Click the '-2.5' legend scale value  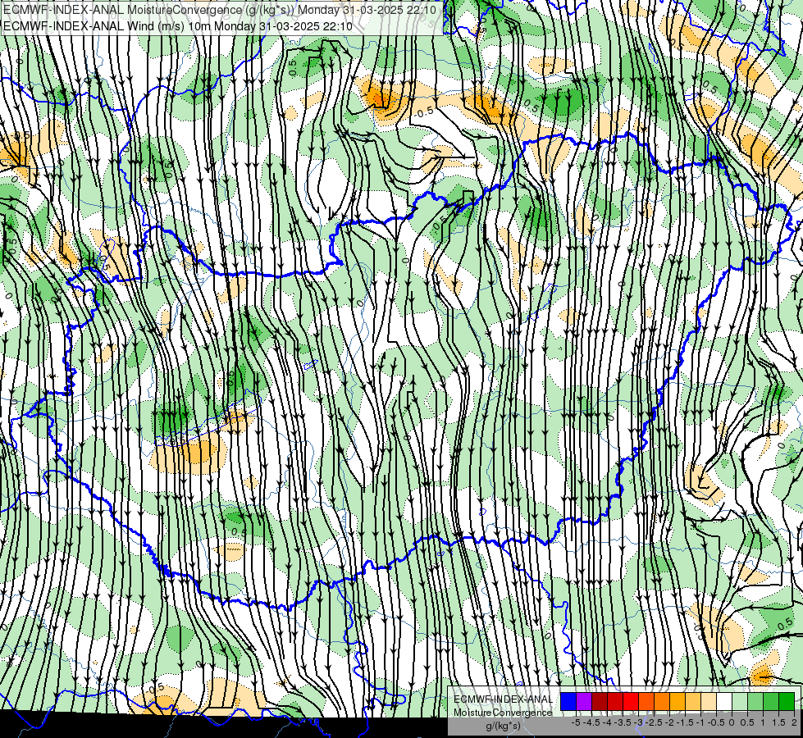654,722
